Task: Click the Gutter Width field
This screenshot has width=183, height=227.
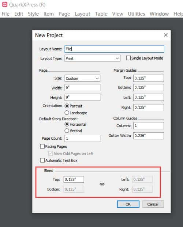Action: click(149, 136)
